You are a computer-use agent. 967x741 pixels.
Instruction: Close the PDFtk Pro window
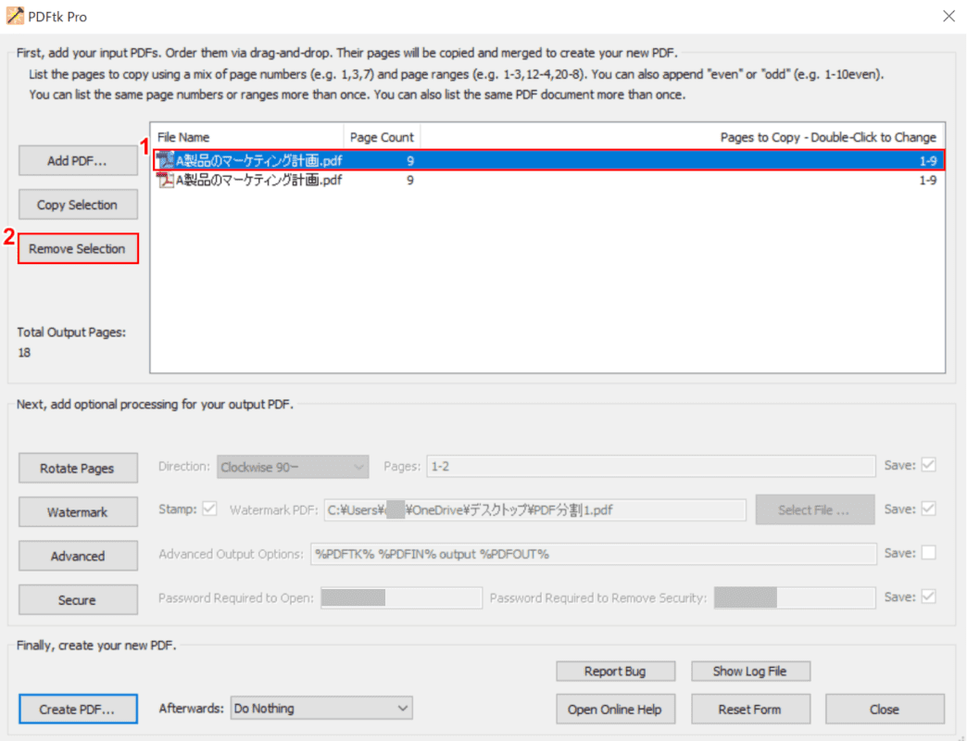pyautogui.click(x=948, y=16)
